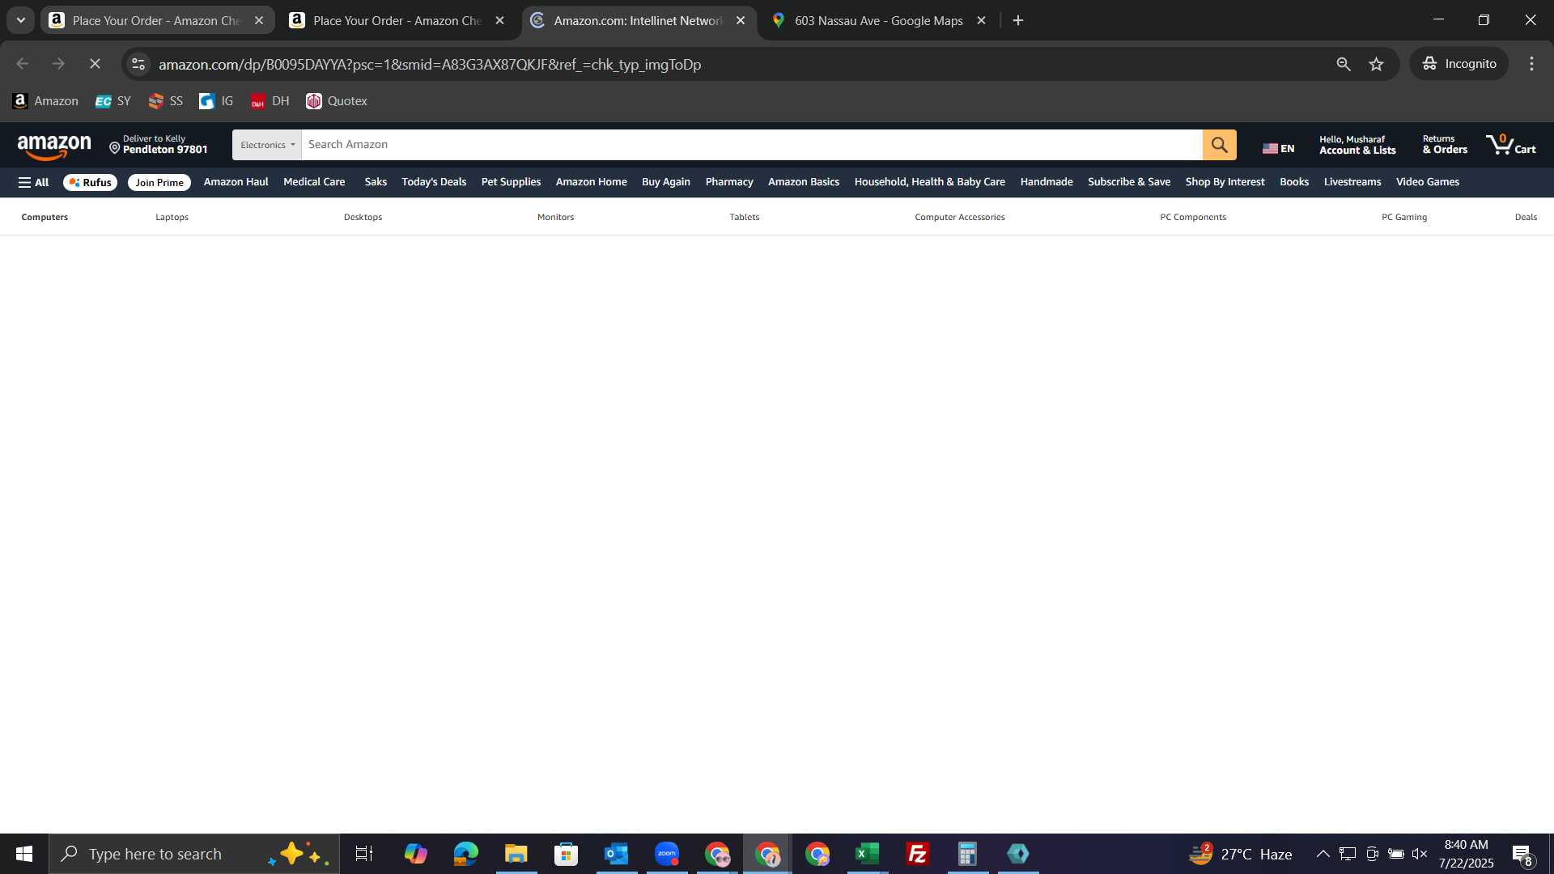This screenshot has width=1554, height=874.
Task: Open Subscribe & Save link
Action: coord(1129,182)
